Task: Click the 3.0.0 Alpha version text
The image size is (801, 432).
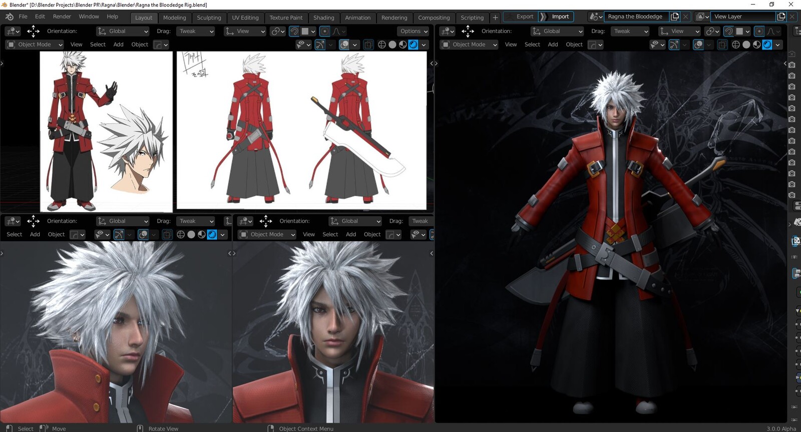Action: pyautogui.click(x=781, y=428)
